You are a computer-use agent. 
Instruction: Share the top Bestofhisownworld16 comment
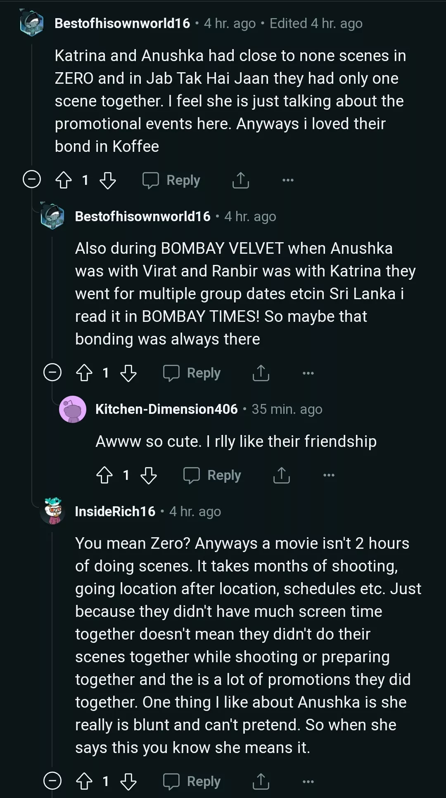[240, 180]
